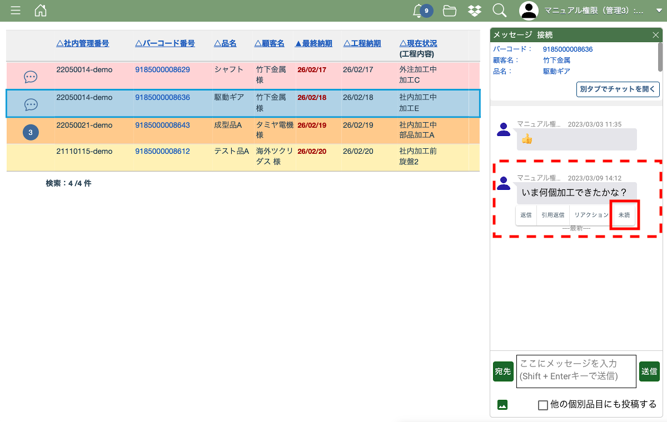Click 未読 on the message actions
This screenshot has height=422, width=667.
pos(624,215)
